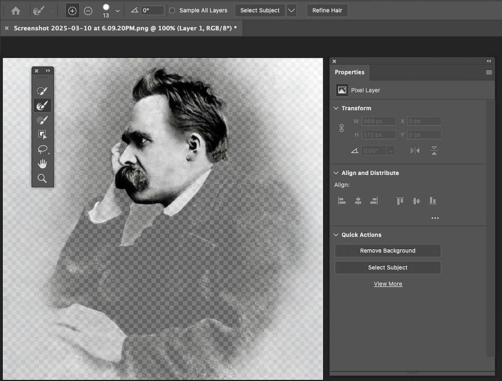Align vertical centers

point(416,201)
